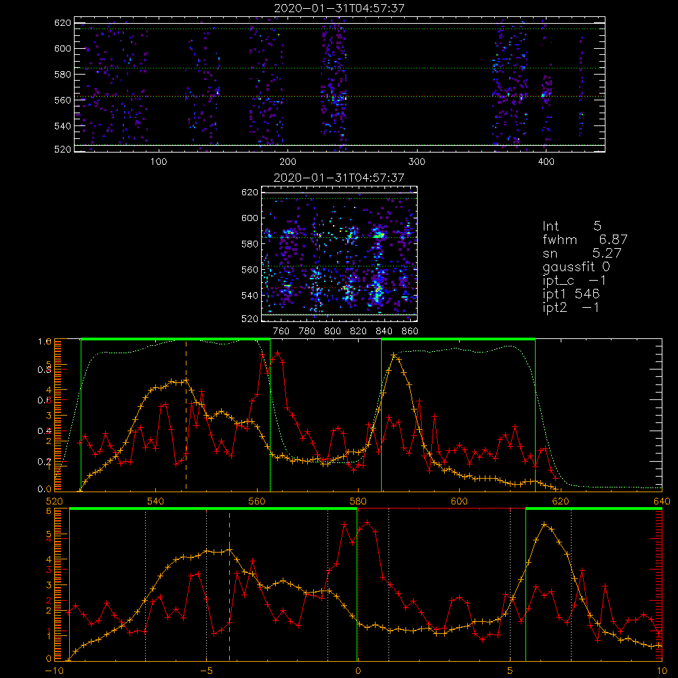Screen dimensions: 678x678
Task: Click the red curve peak near 564 in the upper profile plot
Action: pos(277,353)
